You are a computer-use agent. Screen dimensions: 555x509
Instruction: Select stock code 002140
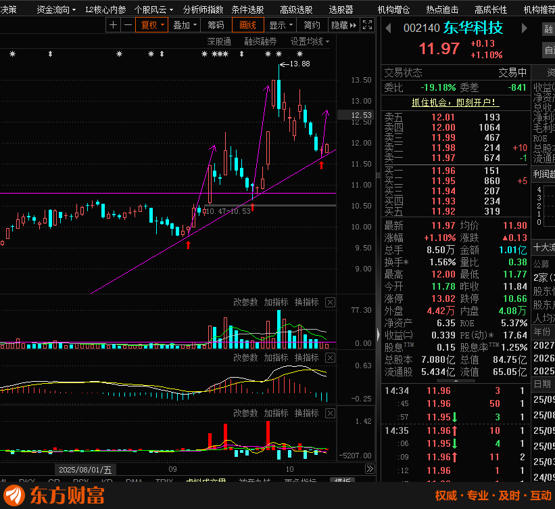(x=422, y=28)
